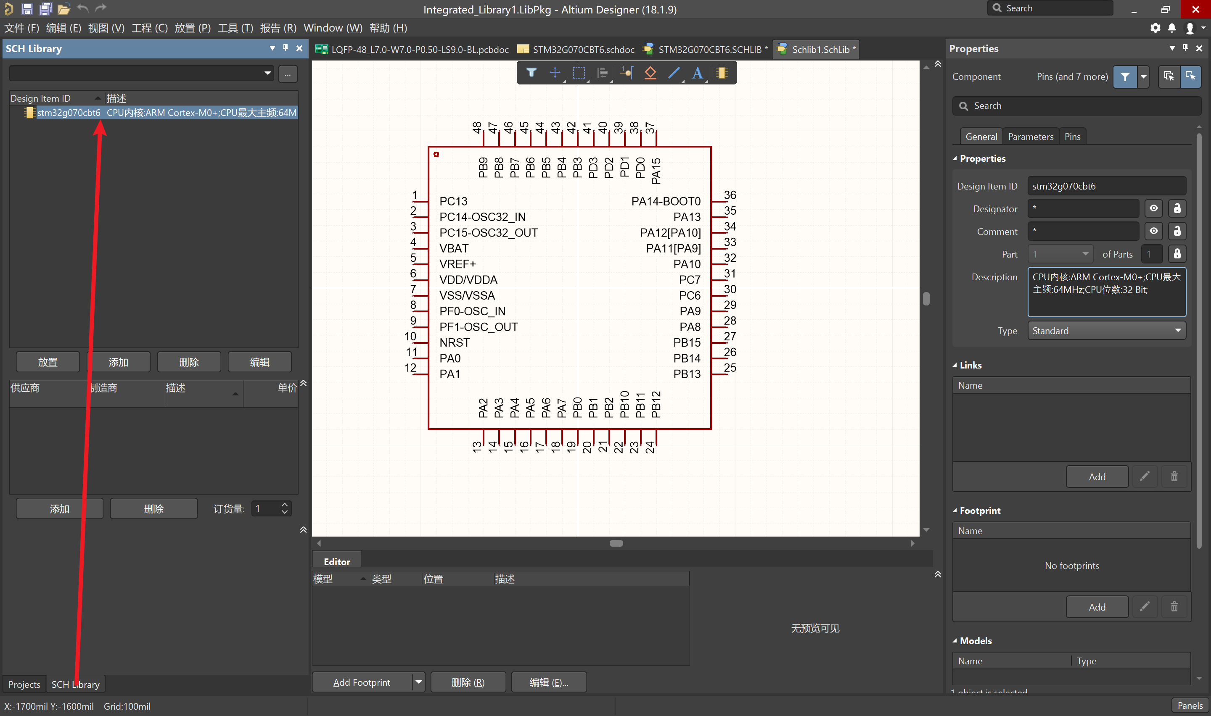Select the Filter tool in the canvas toolbar
The image size is (1211, 716).
point(531,73)
